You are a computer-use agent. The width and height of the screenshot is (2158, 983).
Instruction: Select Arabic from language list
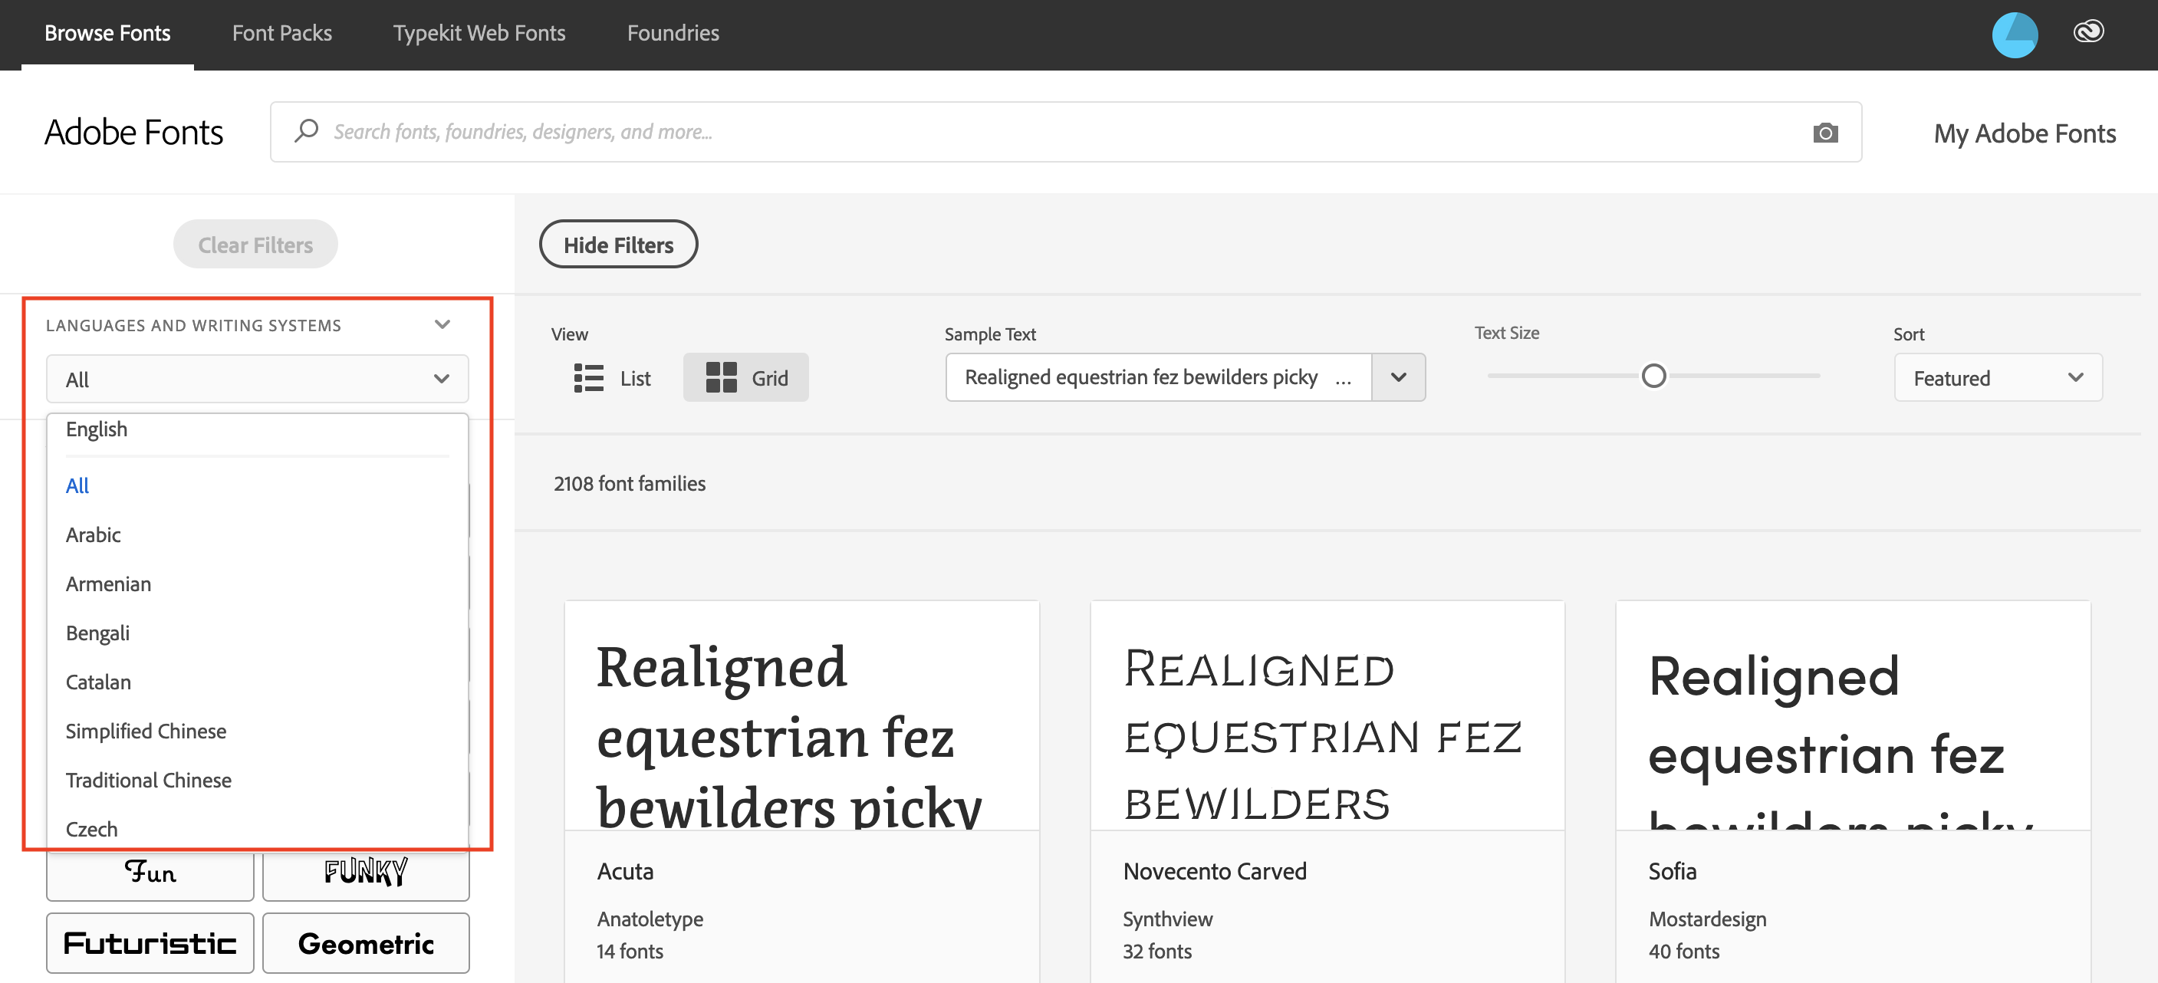pyautogui.click(x=92, y=534)
